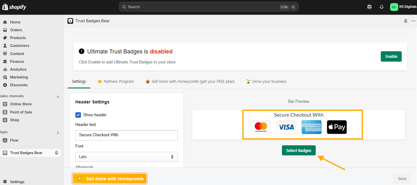The height and width of the screenshot is (185, 417).
Task: Open the notifications bell icon
Action: point(381,7)
